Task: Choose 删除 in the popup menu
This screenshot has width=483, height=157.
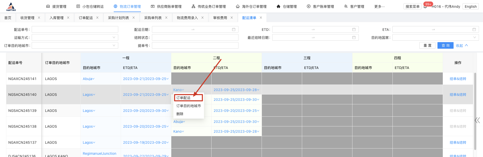Action: click(x=180, y=114)
